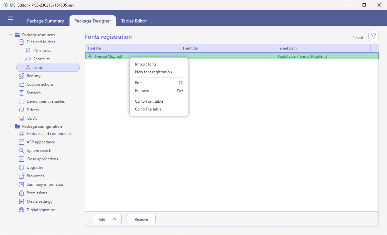
Task: Click the Shortcuts arrow icon
Action: click(28, 59)
